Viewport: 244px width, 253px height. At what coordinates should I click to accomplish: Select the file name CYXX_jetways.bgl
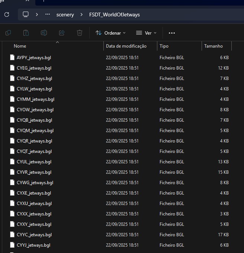[x=34, y=214]
